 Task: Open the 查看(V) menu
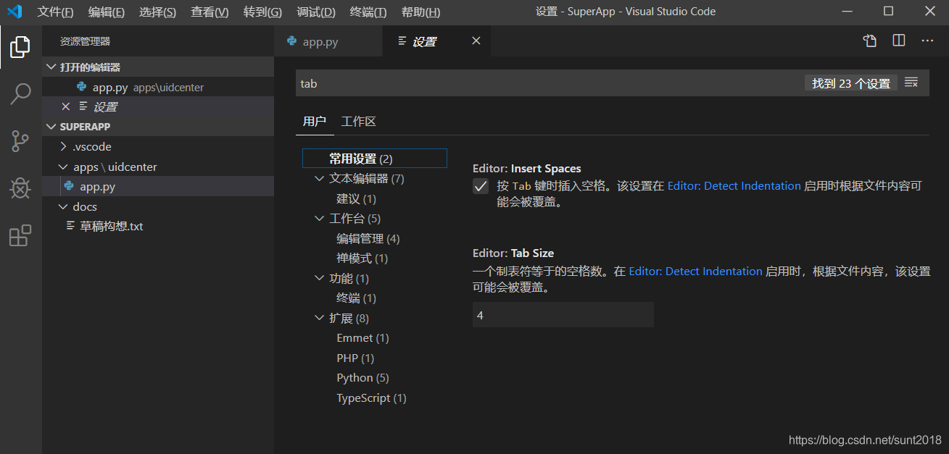pyautogui.click(x=210, y=12)
